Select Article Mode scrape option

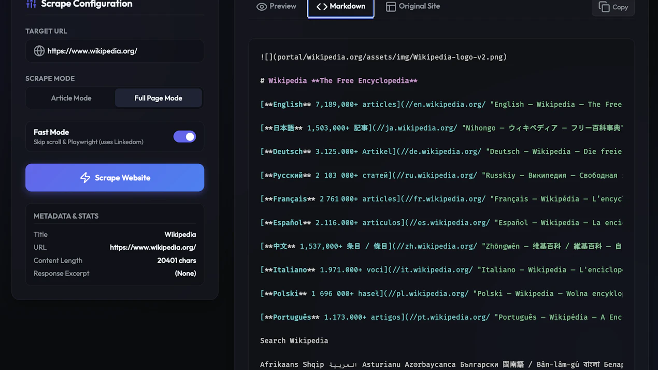(71, 98)
